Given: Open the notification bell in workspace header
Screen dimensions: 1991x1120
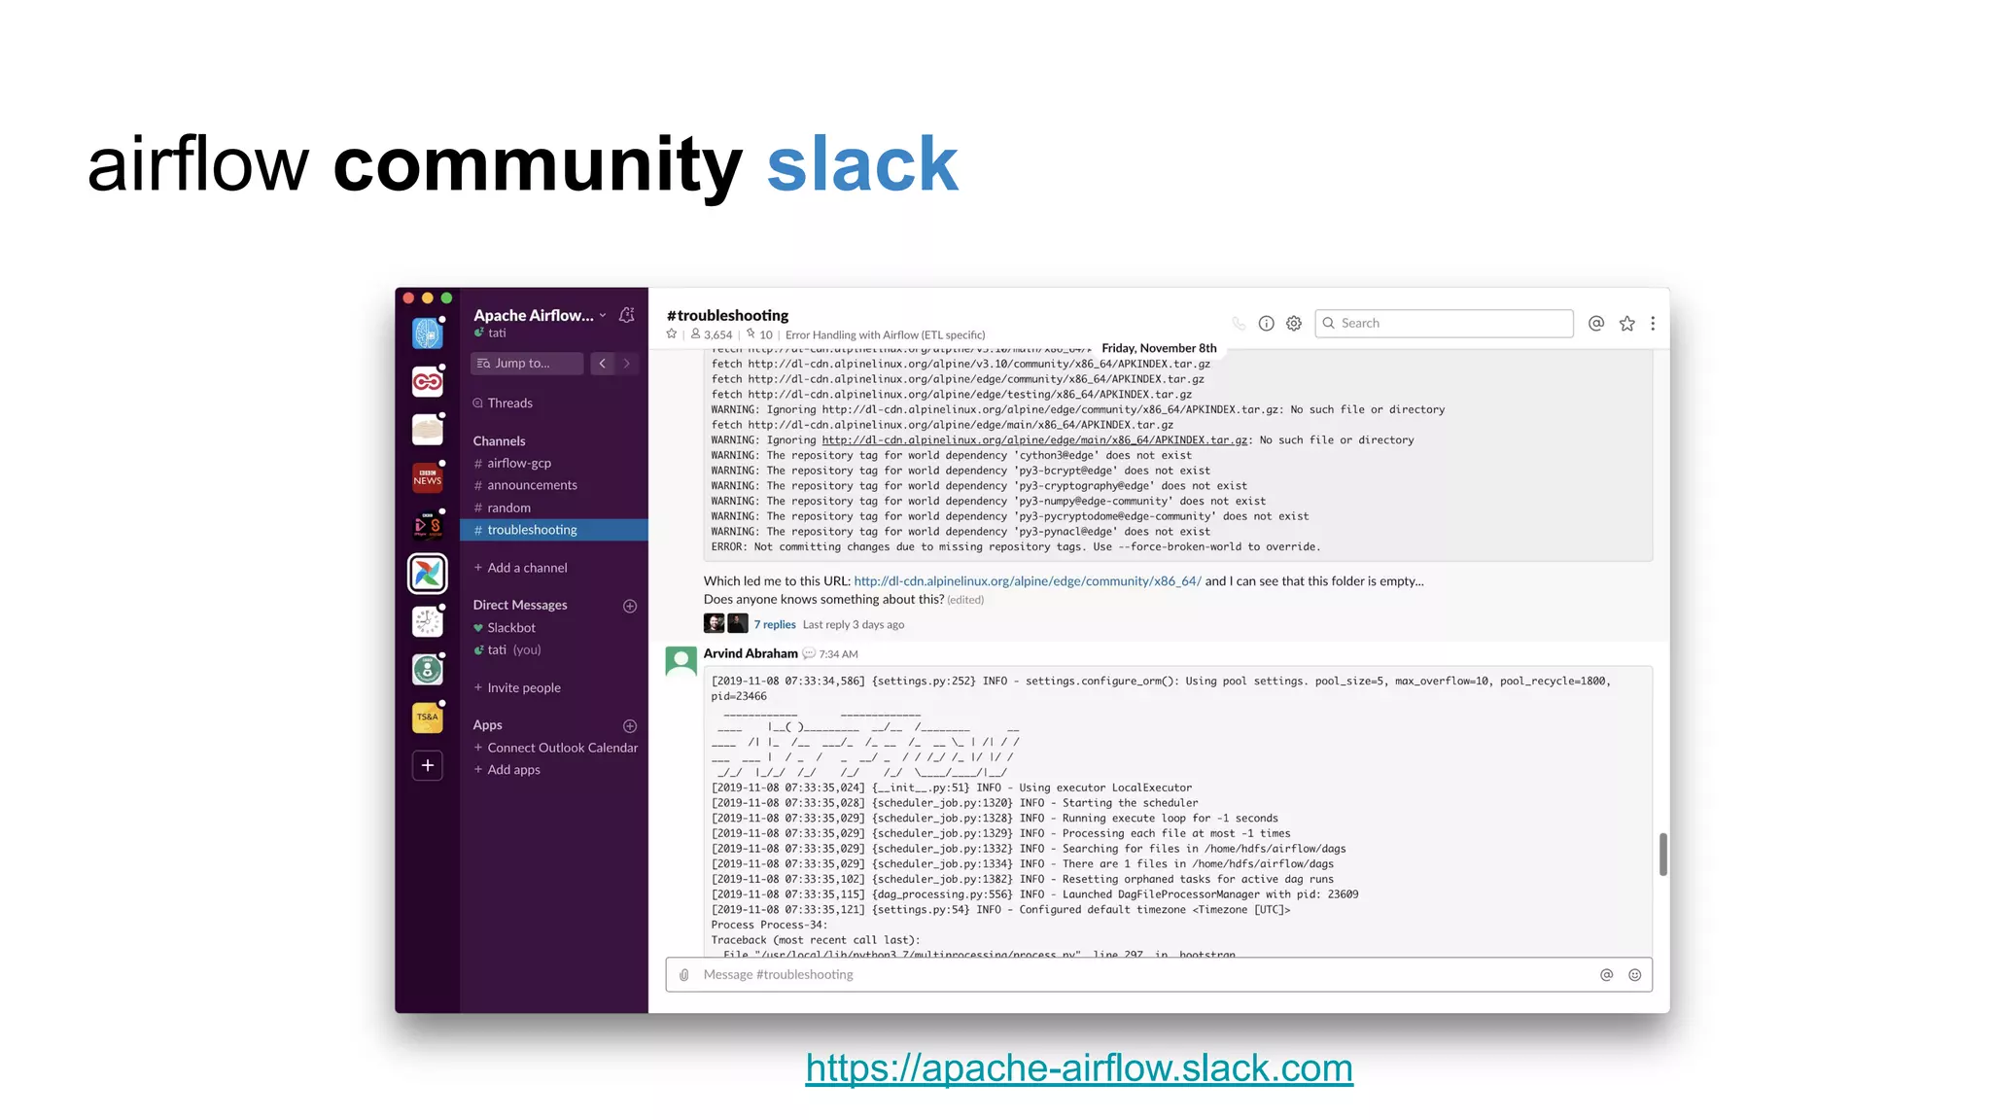Looking at the screenshot, I should (x=627, y=315).
